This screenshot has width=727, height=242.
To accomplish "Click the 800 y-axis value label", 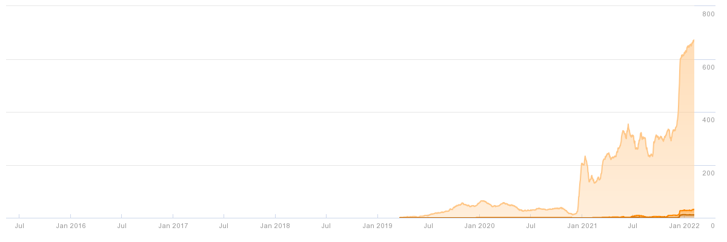I will coord(708,14).
